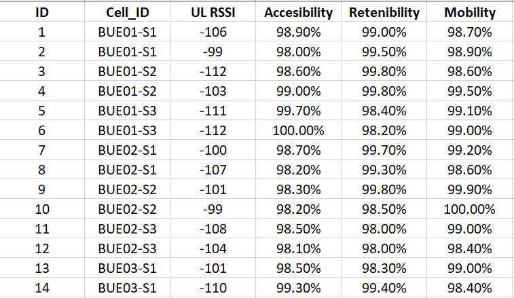The width and height of the screenshot is (514, 298).
Task: Select the 99.70% Retenibility cell in row 7
Action: coord(384,150)
